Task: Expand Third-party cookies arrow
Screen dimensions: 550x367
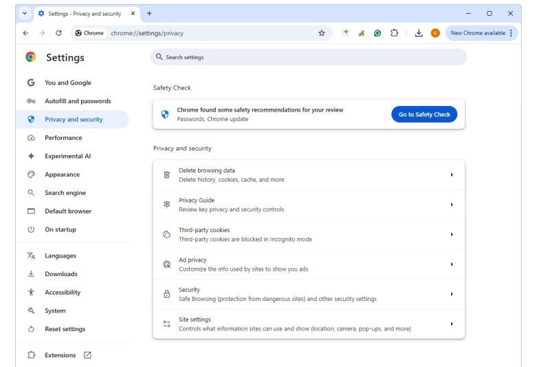Action: (x=452, y=234)
